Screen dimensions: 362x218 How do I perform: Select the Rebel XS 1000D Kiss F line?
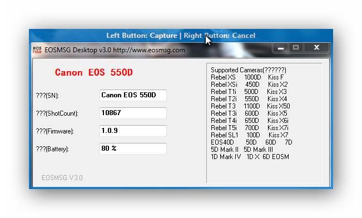(x=247, y=77)
